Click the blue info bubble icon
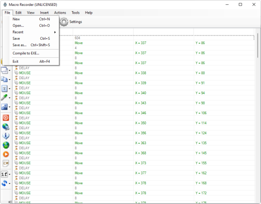Viewport: 261px width, 204px height. click(6, 136)
